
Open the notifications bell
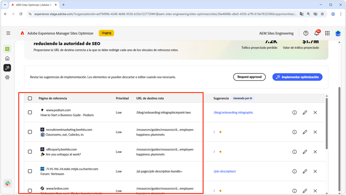tap(316, 33)
